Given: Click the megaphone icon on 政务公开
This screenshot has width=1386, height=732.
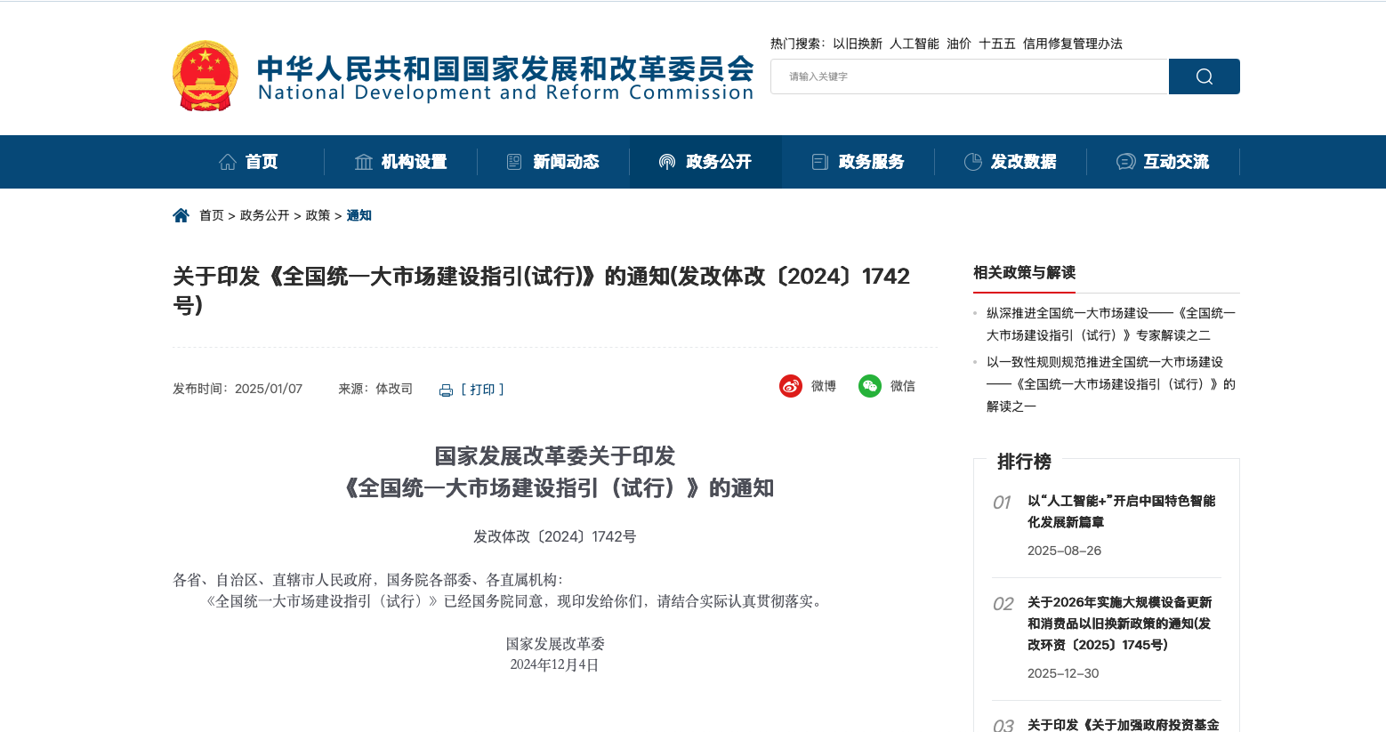Looking at the screenshot, I should click(665, 161).
